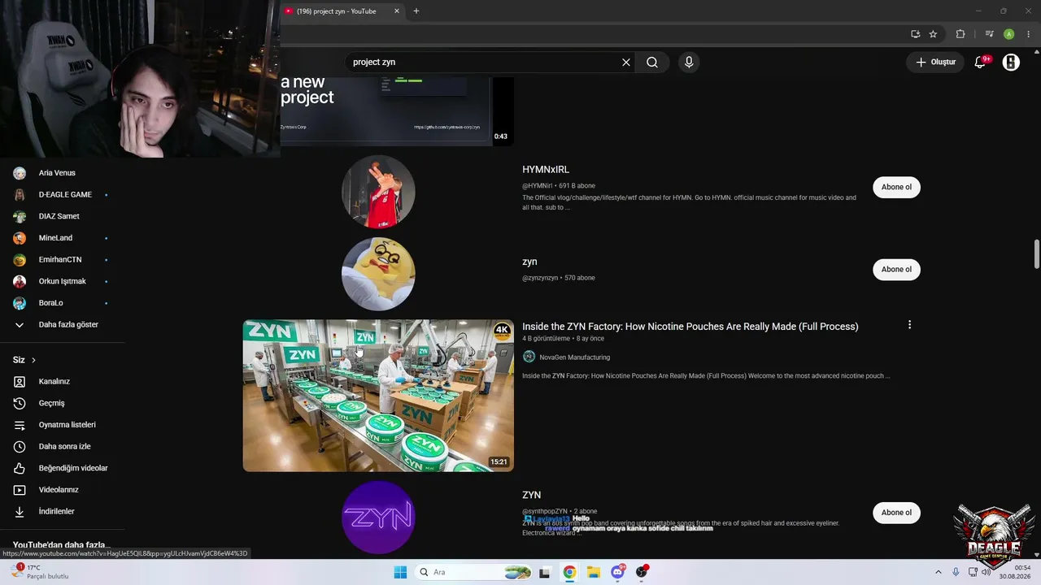The width and height of the screenshot is (1041, 585).
Task: Open the taskbar weather widget
Action: coord(39,572)
